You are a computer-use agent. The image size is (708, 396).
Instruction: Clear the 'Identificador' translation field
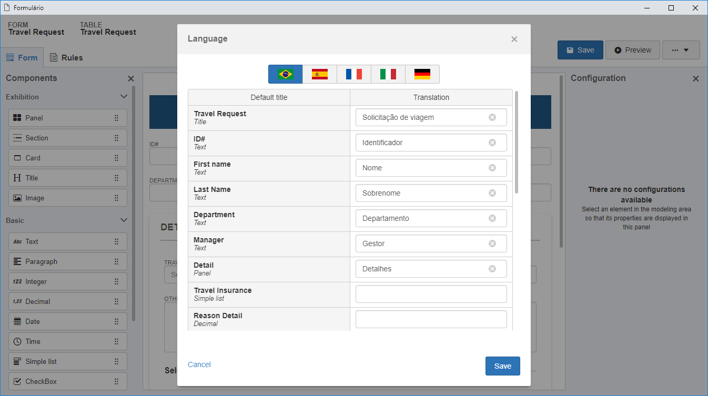tap(492, 143)
